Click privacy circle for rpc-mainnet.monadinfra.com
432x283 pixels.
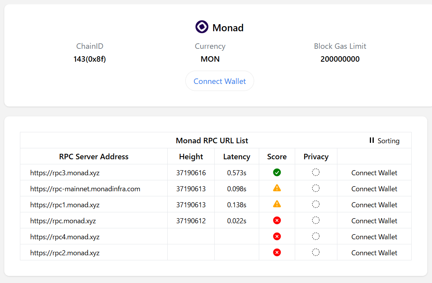pos(316,189)
